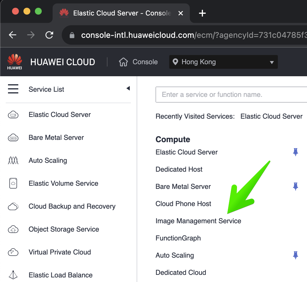
Task: Open recently visited Elastic Cloud Server link
Action: [x=271, y=116]
